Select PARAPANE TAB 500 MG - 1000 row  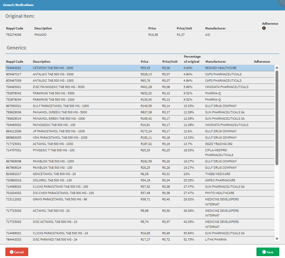pyautogui.click(x=54, y=100)
